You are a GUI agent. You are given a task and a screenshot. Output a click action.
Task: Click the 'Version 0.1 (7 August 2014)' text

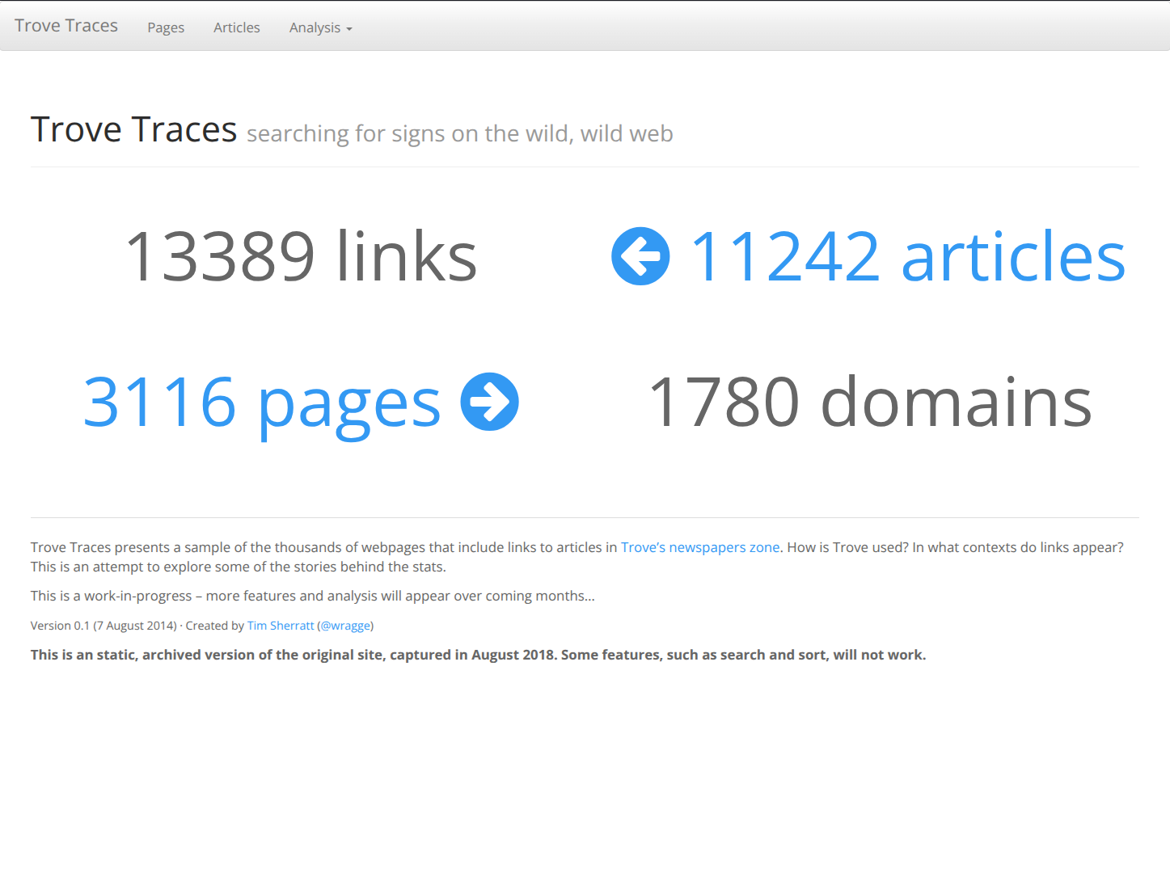click(x=103, y=626)
